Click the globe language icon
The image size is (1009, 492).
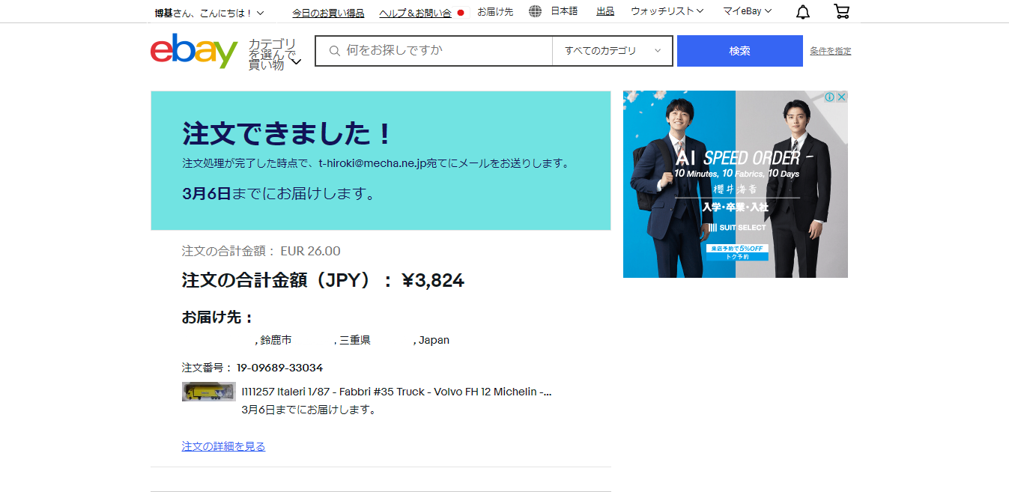pyautogui.click(x=535, y=11)
